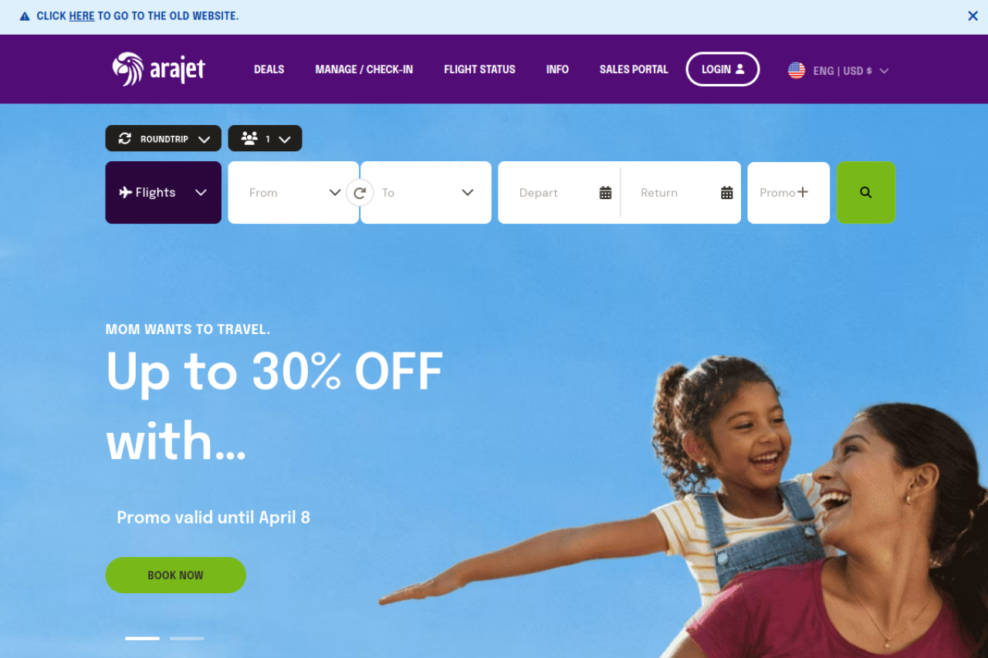
Task: Click the Login button
Action: tap(722, 69)
